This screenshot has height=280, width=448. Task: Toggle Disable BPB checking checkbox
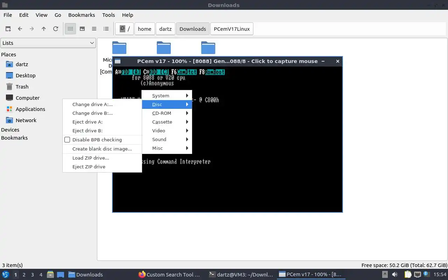(67, 140)
